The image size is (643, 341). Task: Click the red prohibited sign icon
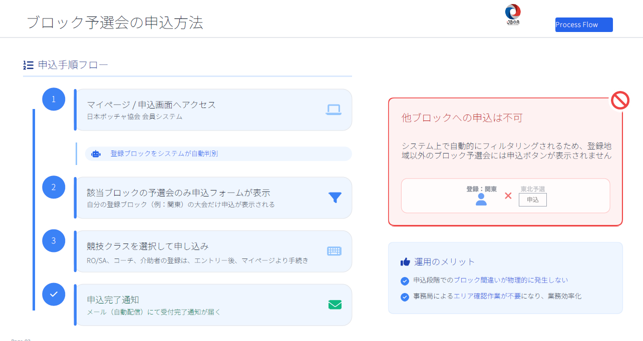click(620, 100)
